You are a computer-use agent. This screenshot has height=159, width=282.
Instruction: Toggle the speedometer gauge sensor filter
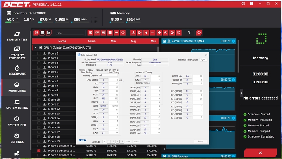(166, 32)
